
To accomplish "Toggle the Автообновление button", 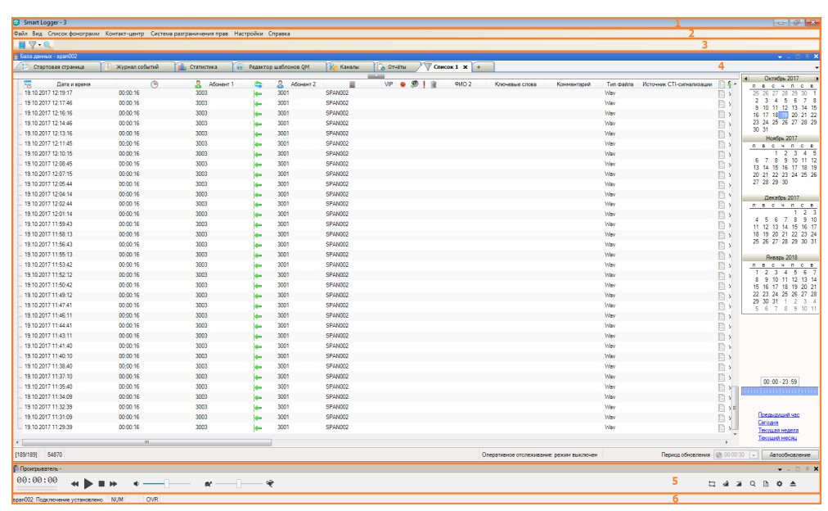I will (790, 454).
